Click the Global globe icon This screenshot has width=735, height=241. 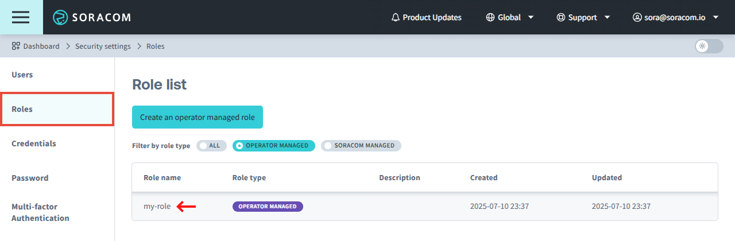490,17
